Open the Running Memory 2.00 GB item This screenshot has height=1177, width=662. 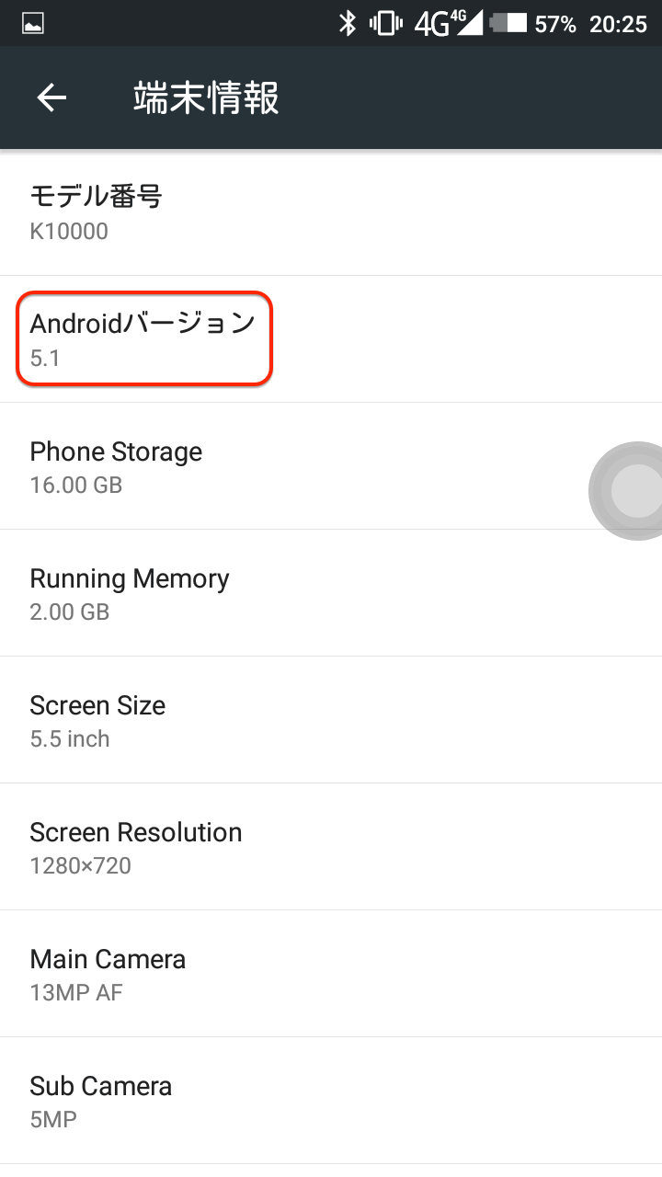(331, 593)
